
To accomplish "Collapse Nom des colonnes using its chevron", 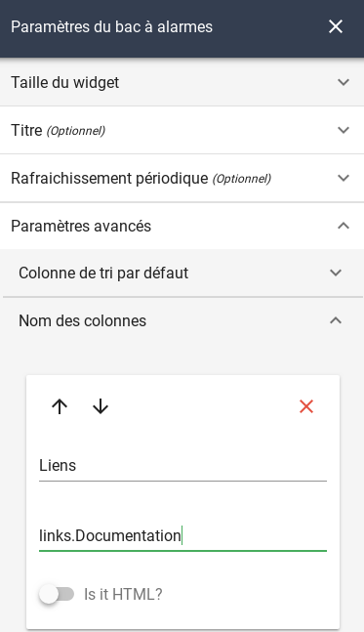I will tap(336, 320).
